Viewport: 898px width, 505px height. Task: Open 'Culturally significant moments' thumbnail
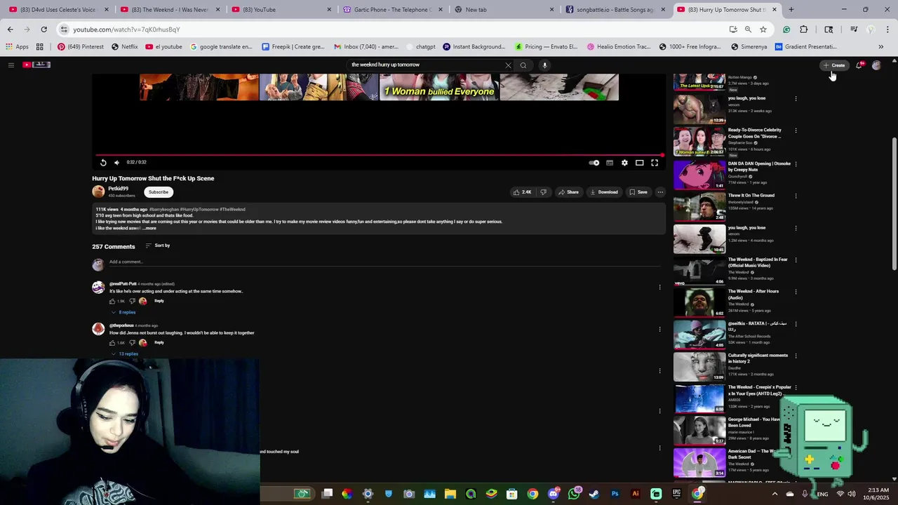click(x=699, y=366)
